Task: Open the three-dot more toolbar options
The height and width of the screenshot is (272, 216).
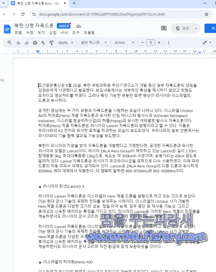Action: pos(169,43)
